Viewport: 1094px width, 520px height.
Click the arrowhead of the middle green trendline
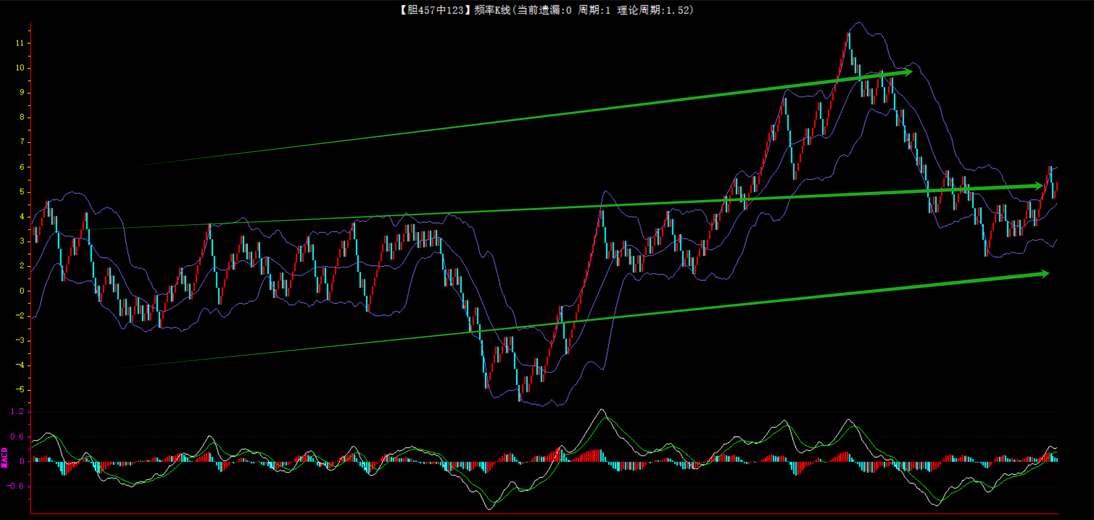tap(1038, 186)
